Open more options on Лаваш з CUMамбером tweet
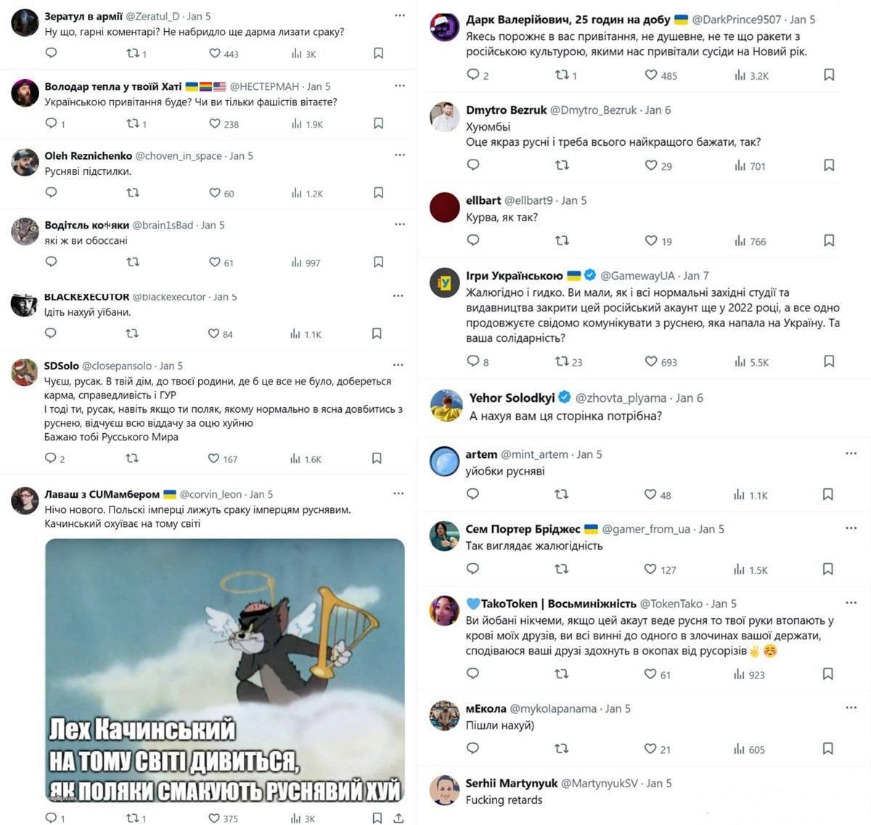The width and height of the screenshot is (871, 825). pos(398,493)
